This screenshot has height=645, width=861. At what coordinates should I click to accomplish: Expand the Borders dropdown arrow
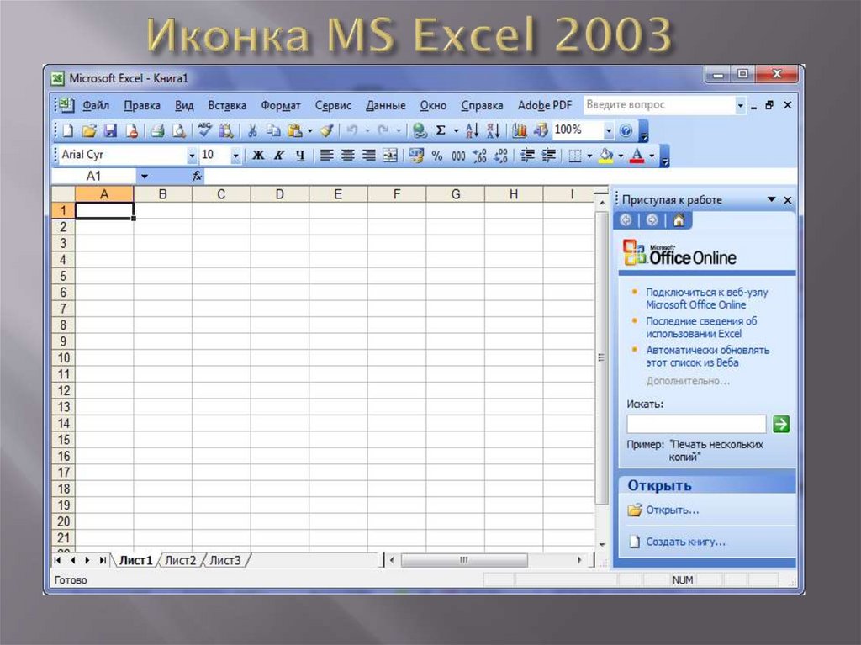[589, 156]
